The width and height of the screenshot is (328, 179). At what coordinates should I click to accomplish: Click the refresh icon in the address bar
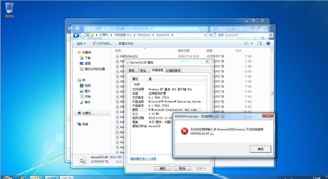211,35
